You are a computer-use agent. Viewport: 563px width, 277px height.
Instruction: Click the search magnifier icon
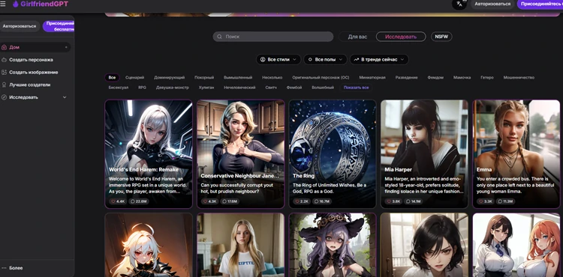(219, 37)
